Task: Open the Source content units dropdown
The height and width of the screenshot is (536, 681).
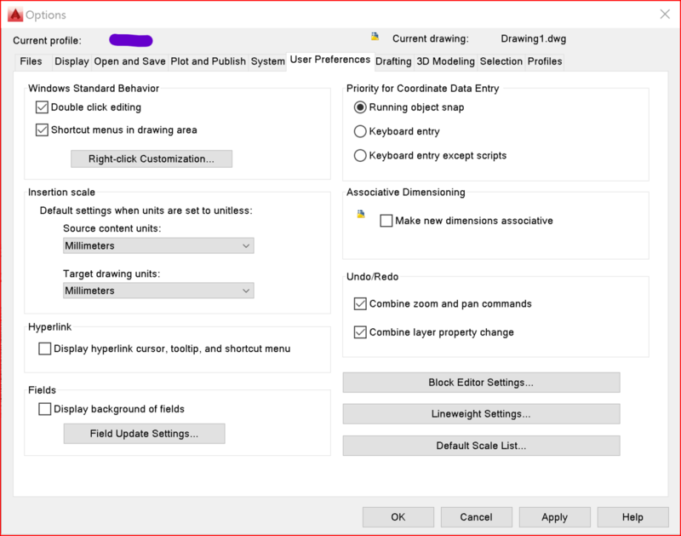Action: point(158,246)
